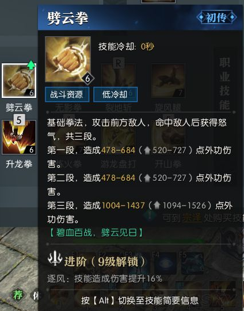The width and height of the screenshot is (244, 311).
Task: Click the 碧血百战，劈云见日 green quote
Action: 96,233
